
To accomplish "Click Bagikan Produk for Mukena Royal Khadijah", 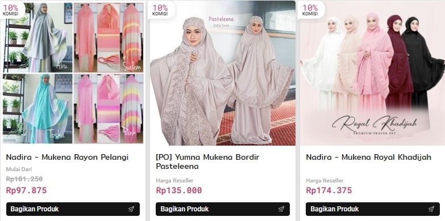I will point(373,209).
